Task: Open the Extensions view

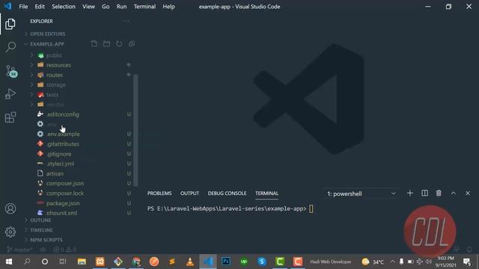Action: (10, 117)
